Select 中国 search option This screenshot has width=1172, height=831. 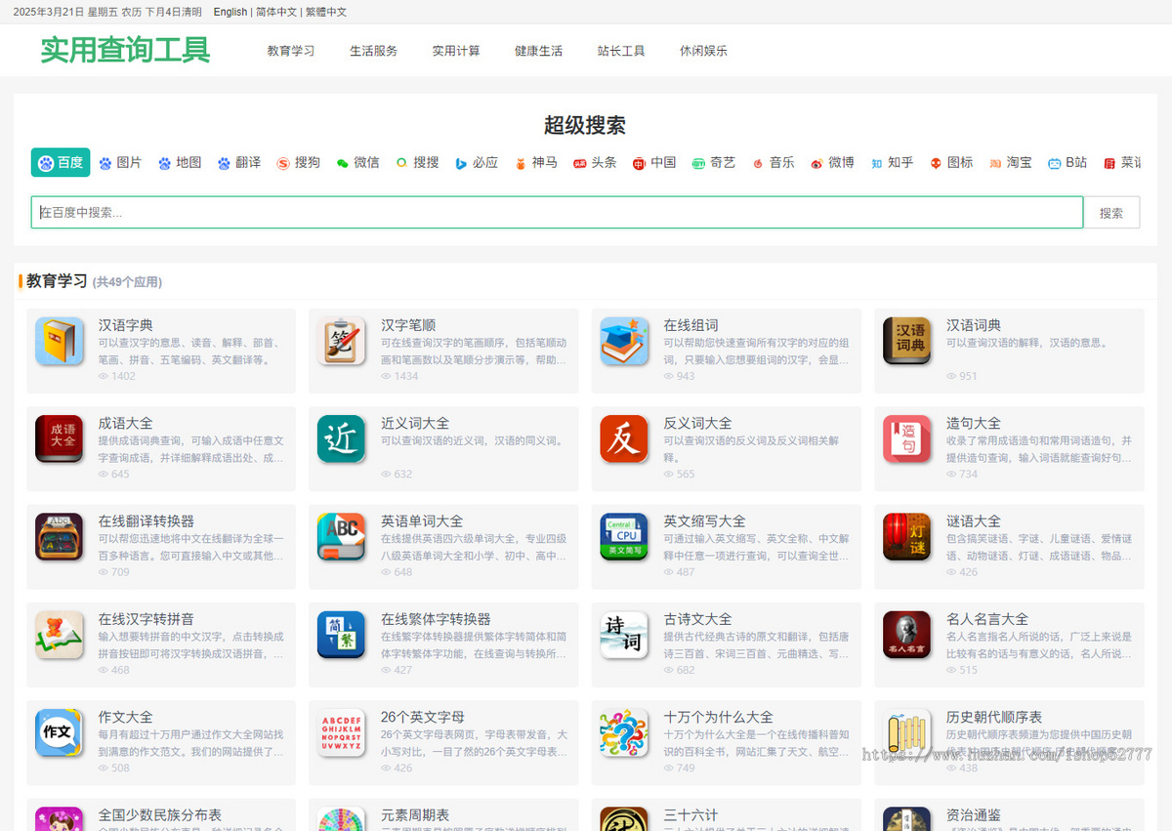pos(654,163)
